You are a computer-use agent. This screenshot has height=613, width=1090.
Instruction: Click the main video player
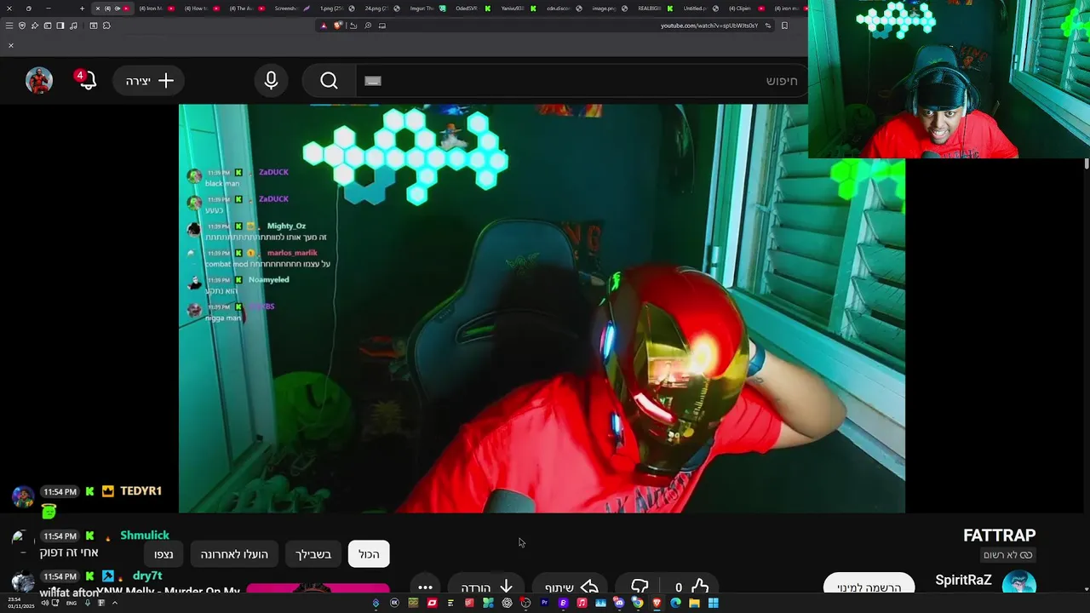pos(542,308)
